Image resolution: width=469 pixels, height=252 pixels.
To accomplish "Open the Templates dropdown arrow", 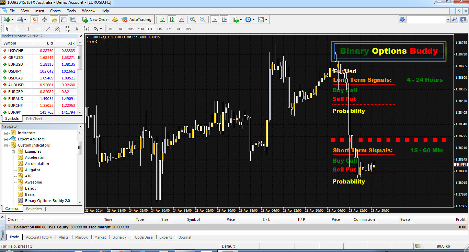I will pyautogui.click(x=266, y=20).
